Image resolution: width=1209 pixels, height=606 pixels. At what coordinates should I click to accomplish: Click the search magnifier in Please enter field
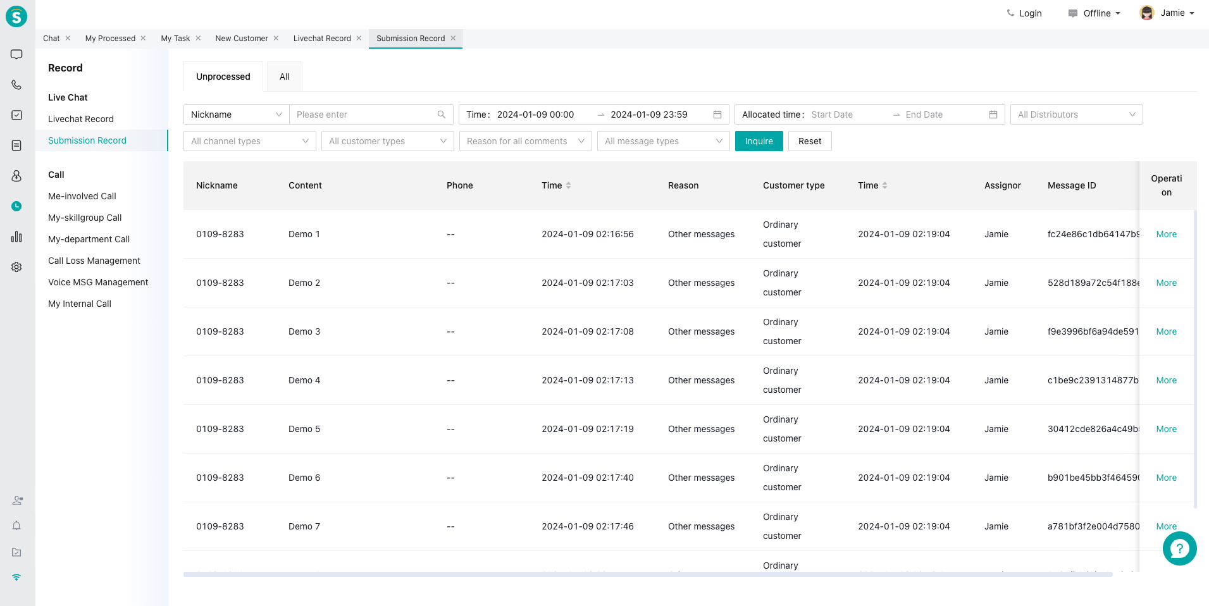441,114
